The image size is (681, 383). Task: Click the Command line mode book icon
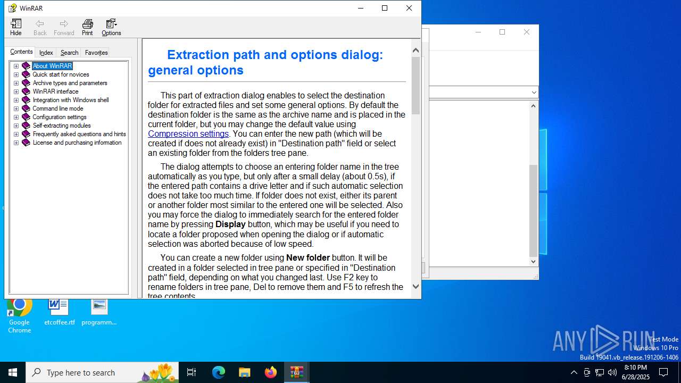pos(26,109)
